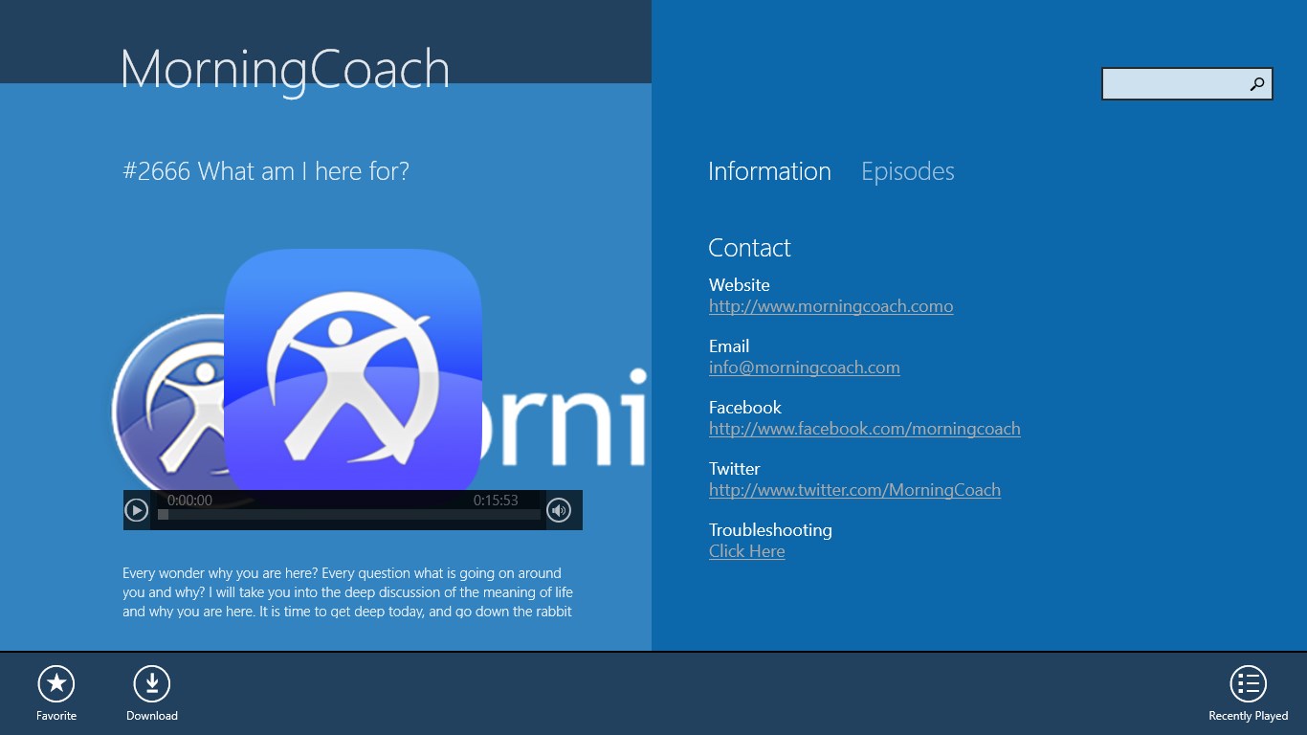Select the Information tab
This screenshot has height=735, width=1307.
(769, 171)
